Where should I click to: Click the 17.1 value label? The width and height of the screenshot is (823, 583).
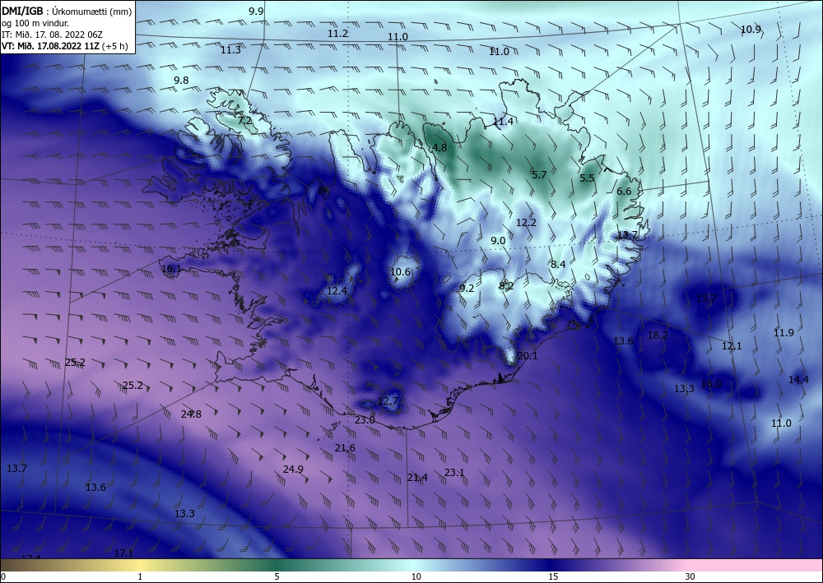[x=124, y=553]
